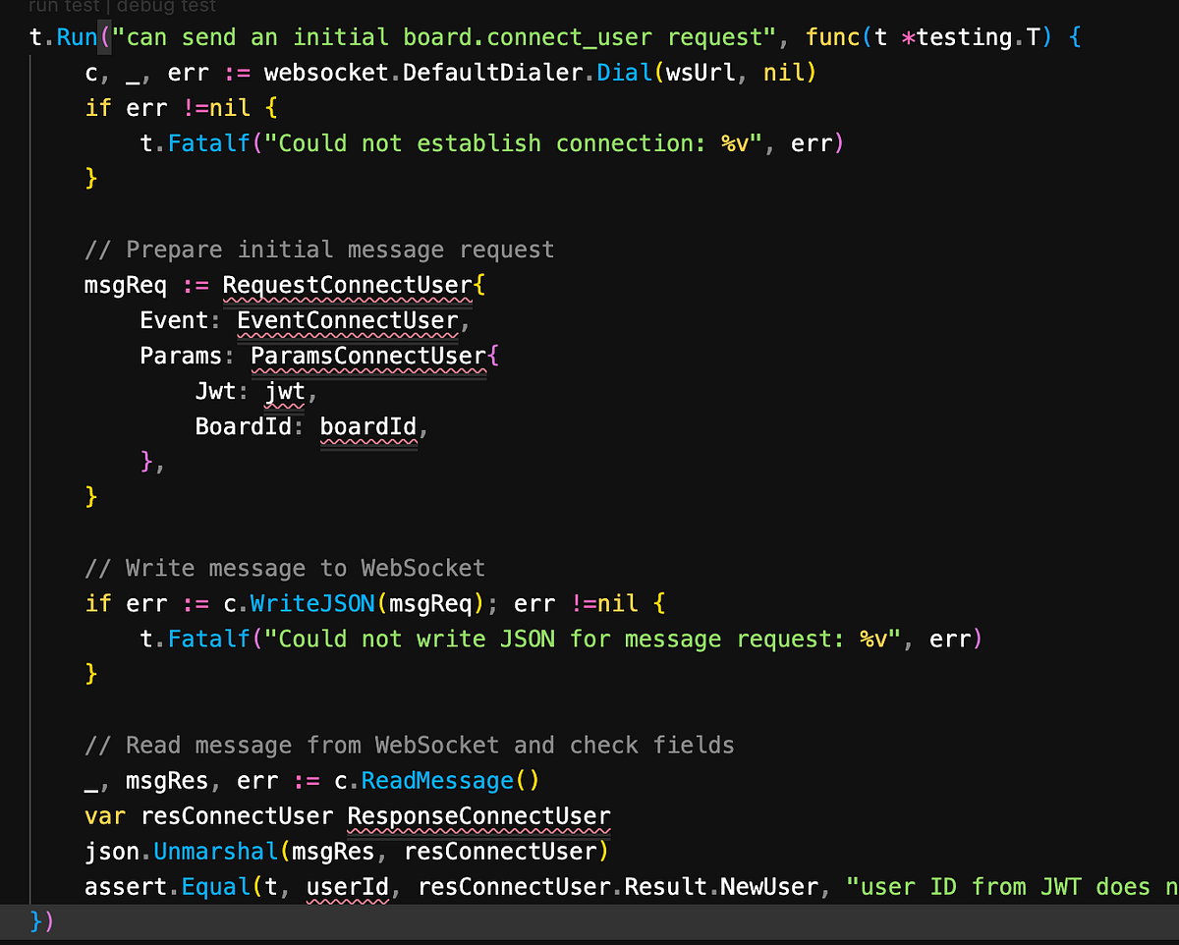
Task: Click the ReadMessage function call
Action: pos(436,780)
